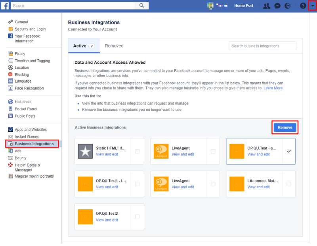Open the Messenger icon in top bar

[278, 6]
